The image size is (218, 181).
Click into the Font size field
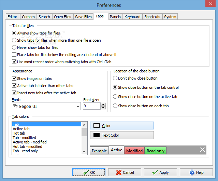[92, 106]
